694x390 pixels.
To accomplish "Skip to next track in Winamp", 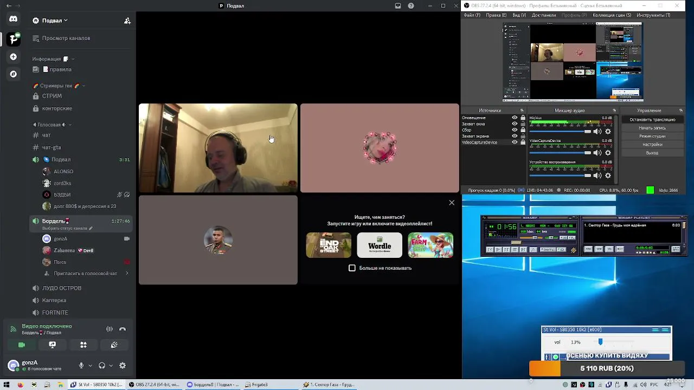I will [524, 250].
